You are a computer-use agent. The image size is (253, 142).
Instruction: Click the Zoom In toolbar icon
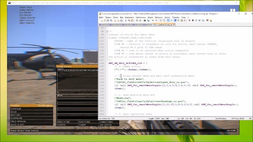coord(153,21)
